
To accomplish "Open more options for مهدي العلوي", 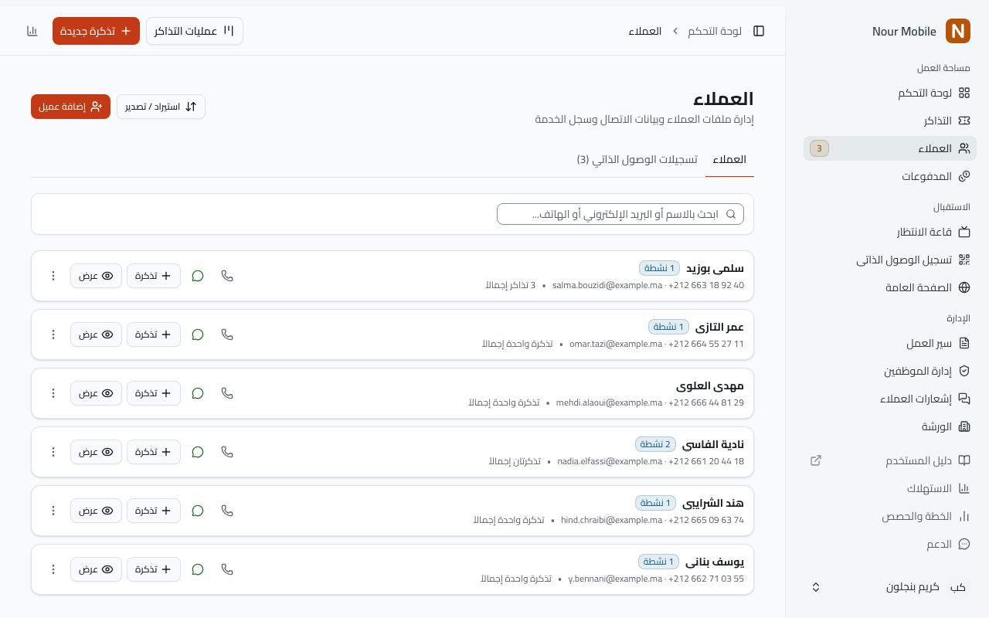I will 53,393.
